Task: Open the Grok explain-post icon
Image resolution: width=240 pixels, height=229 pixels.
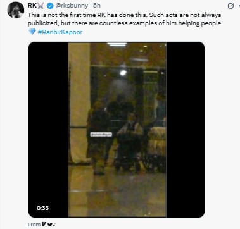Action: pyautogui.click(x=231, y=6)
